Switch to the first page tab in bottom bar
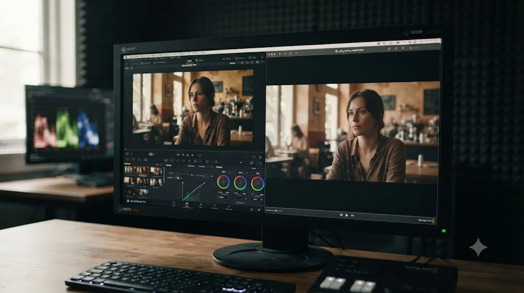This screenshot has height=293, width=524. tap(174, 204)
